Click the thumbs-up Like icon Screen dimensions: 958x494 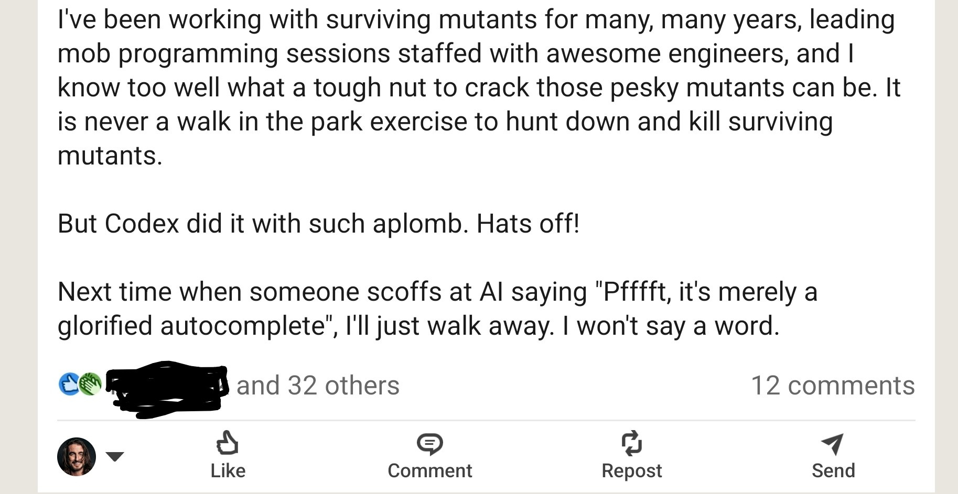pos(228,443)
